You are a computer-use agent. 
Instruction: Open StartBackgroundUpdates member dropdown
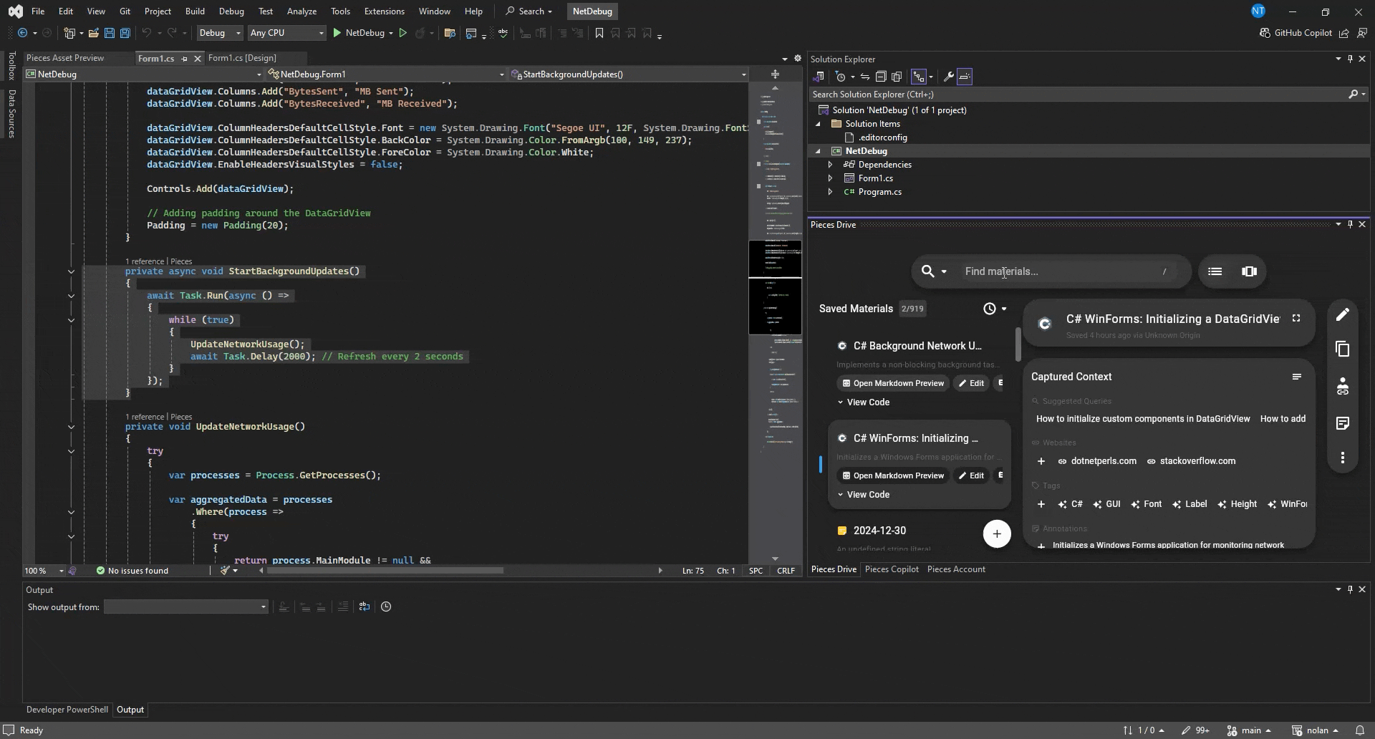[629, 74]
